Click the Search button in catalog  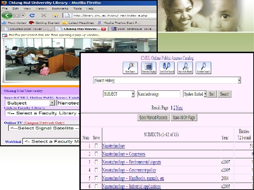[x=224, y=94]
